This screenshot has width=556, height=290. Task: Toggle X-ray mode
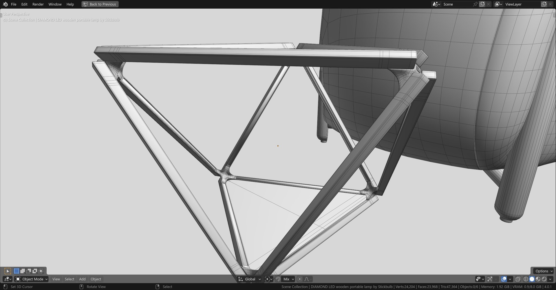518,279
